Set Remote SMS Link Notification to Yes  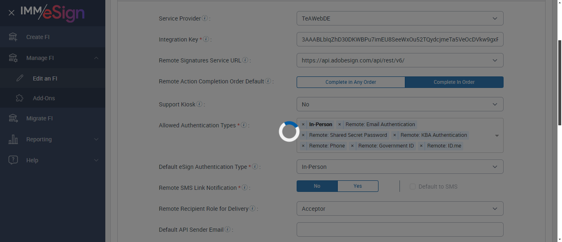pos(358,186)
